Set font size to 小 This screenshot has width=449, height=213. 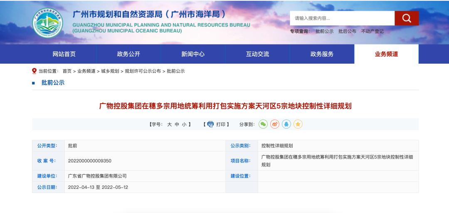184,124
